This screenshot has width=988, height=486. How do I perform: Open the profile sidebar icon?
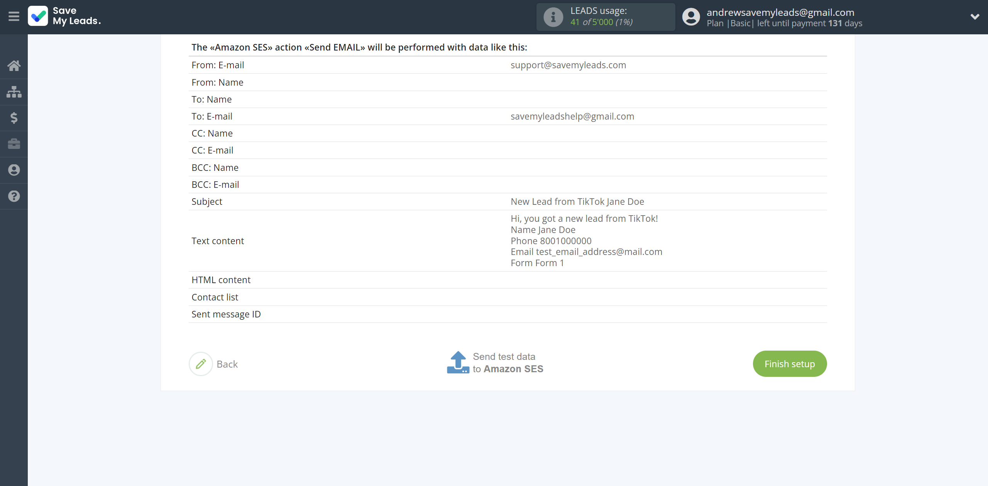[x=14, y=170]
